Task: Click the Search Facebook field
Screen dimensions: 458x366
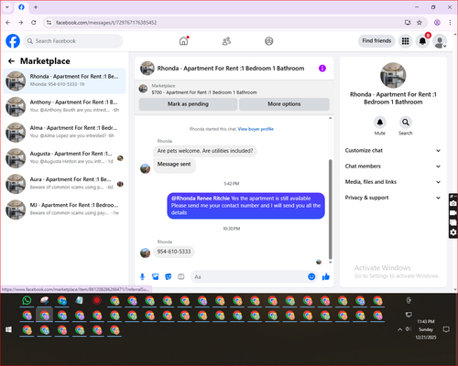Action: tap(73, 41)
